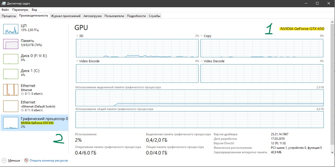The image size is (335, 167).
Task: Click the dedicated GPU memory graph
Action: pos(199,98)
